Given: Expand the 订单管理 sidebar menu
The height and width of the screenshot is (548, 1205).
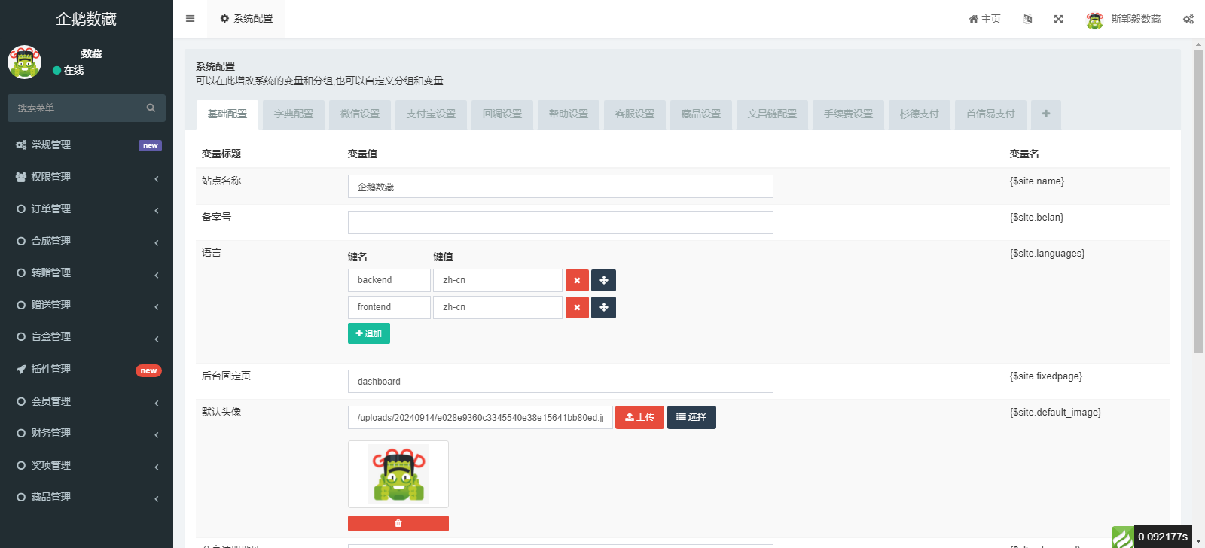Looking at the screenshot, I should [87, 209].
